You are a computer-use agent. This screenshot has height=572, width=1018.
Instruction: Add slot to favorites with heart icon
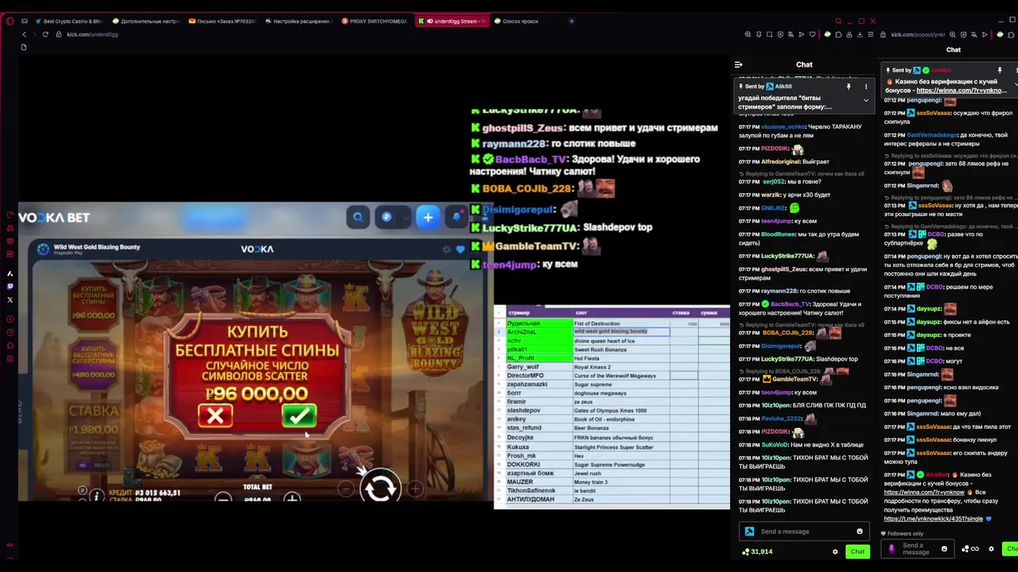click(x=460, y=249)
